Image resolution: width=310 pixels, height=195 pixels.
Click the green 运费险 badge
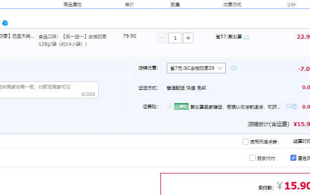coord(181,107)
